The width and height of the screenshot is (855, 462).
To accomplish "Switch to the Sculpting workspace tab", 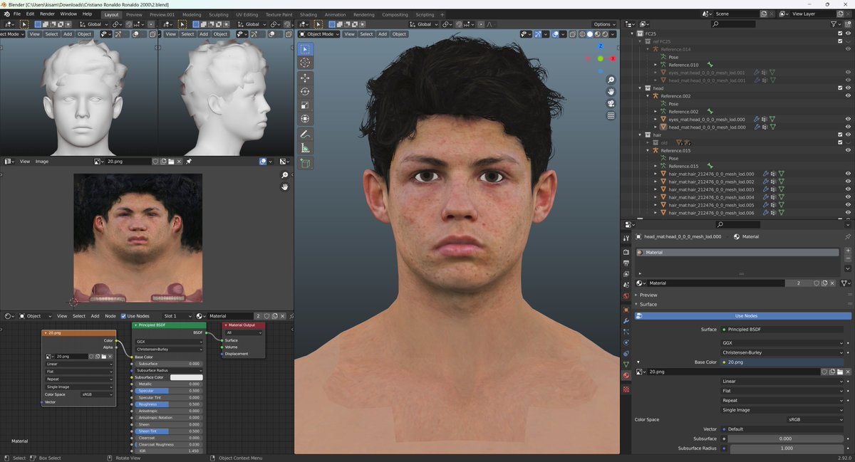I will coord(218,14).
